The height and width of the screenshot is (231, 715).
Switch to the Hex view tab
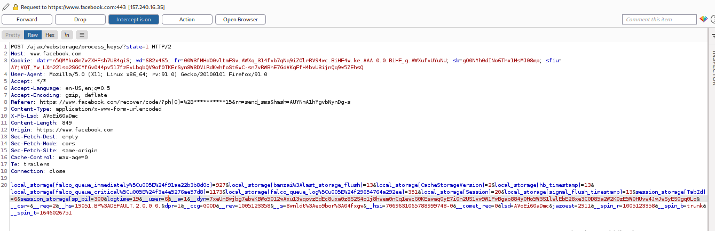click(x=50, y=35)
